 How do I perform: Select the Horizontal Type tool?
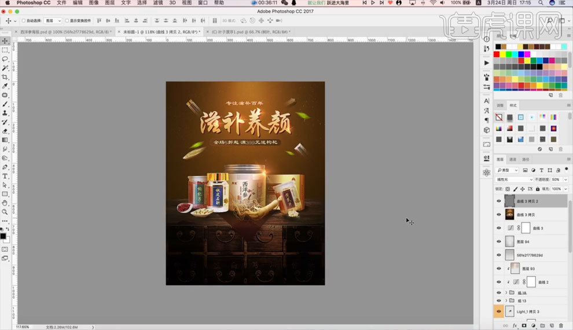[x=5, y=176]
